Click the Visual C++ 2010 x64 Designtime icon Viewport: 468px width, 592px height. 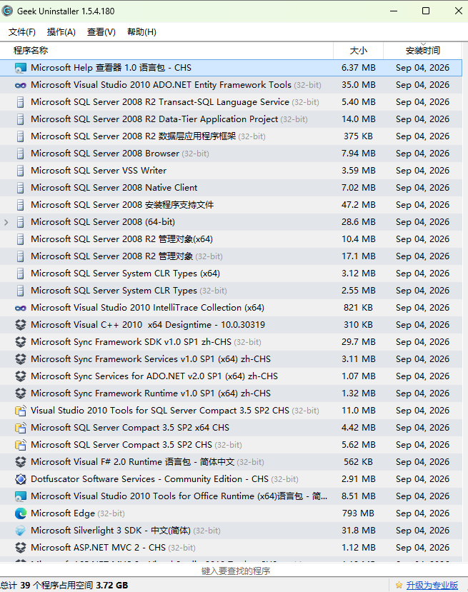point(21,325)
